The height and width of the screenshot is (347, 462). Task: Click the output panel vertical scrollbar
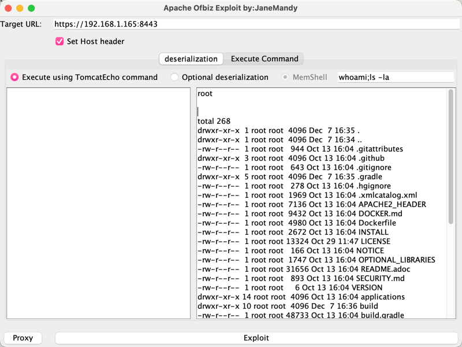coord(451,156)
